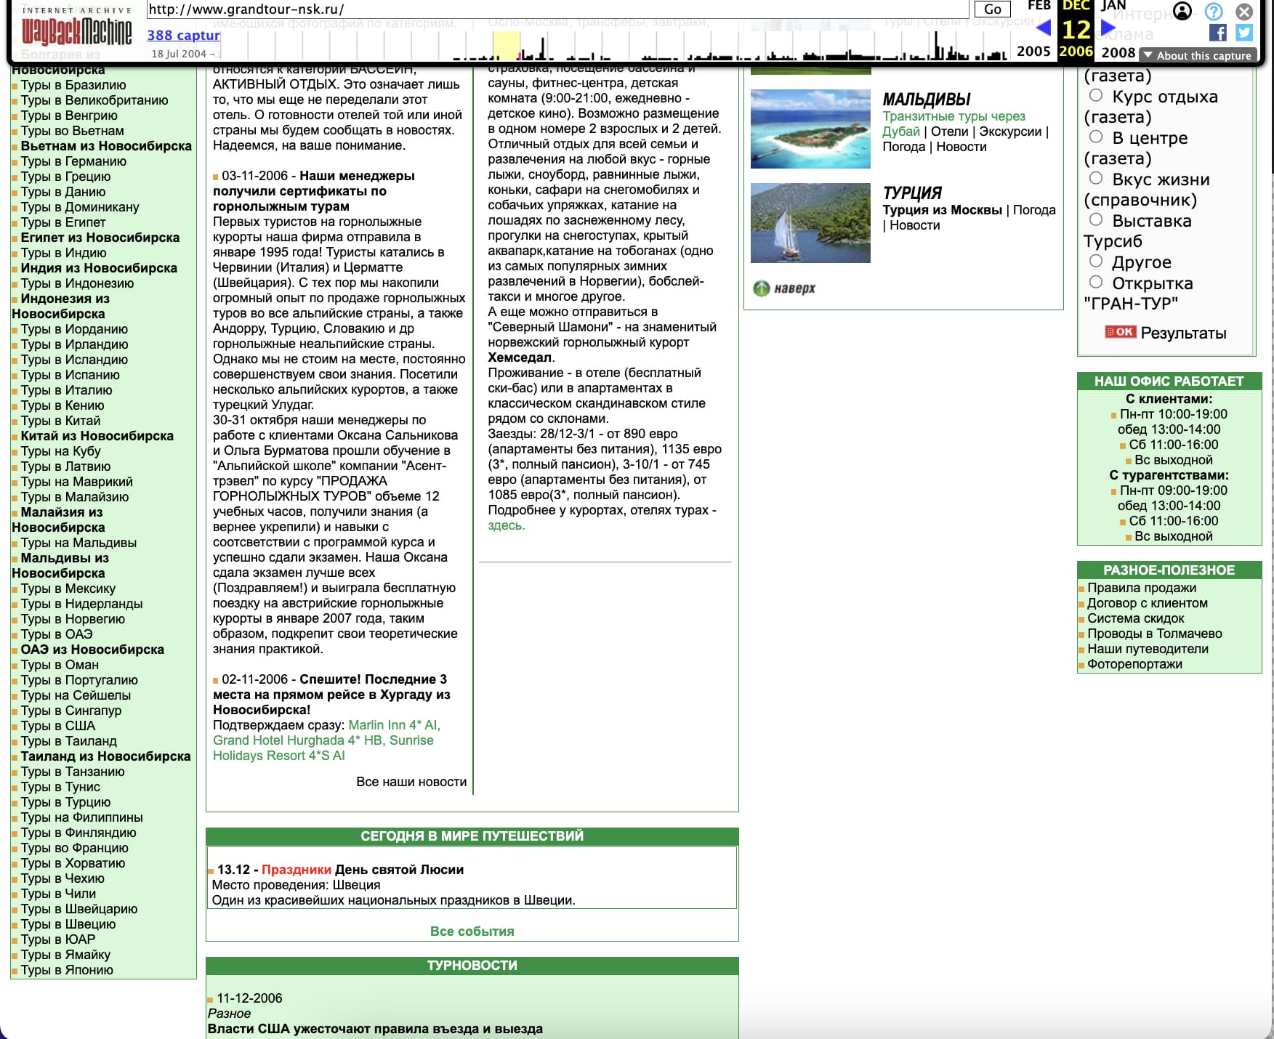
Task: Select the Другое radio option
Action: tap(1096, 261)
